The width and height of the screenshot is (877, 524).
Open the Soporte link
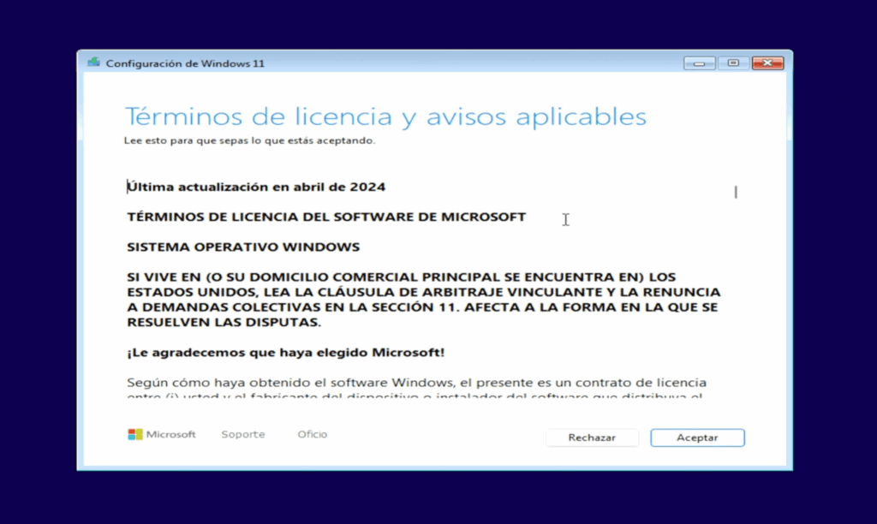[x=242, y=434]
